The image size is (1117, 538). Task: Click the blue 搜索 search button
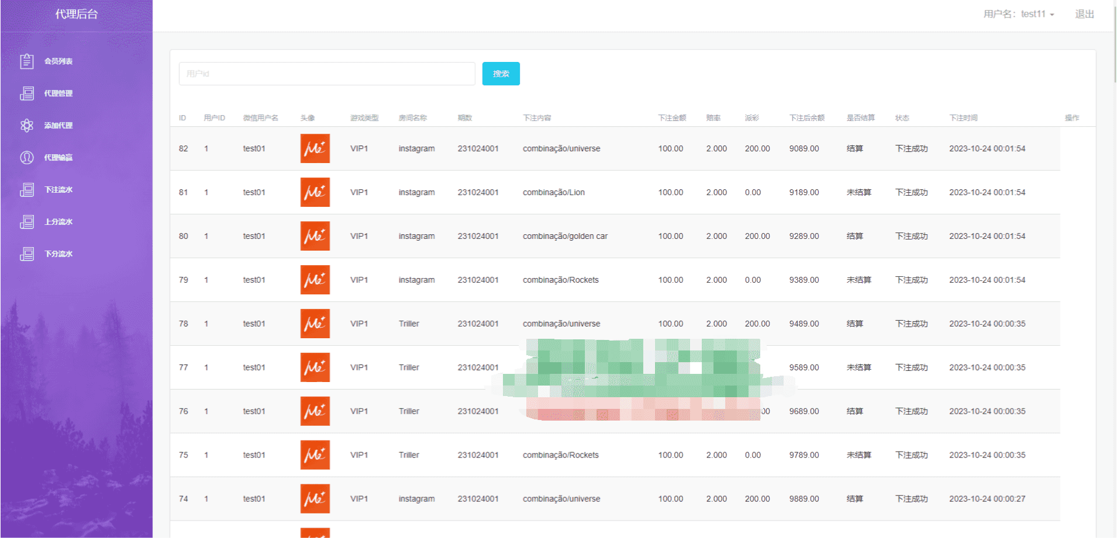(501, 74)
